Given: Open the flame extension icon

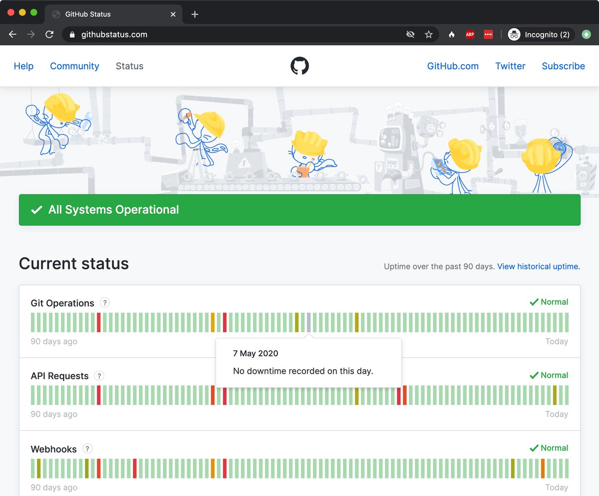Looking at the screenshot, I should point(452,34).
